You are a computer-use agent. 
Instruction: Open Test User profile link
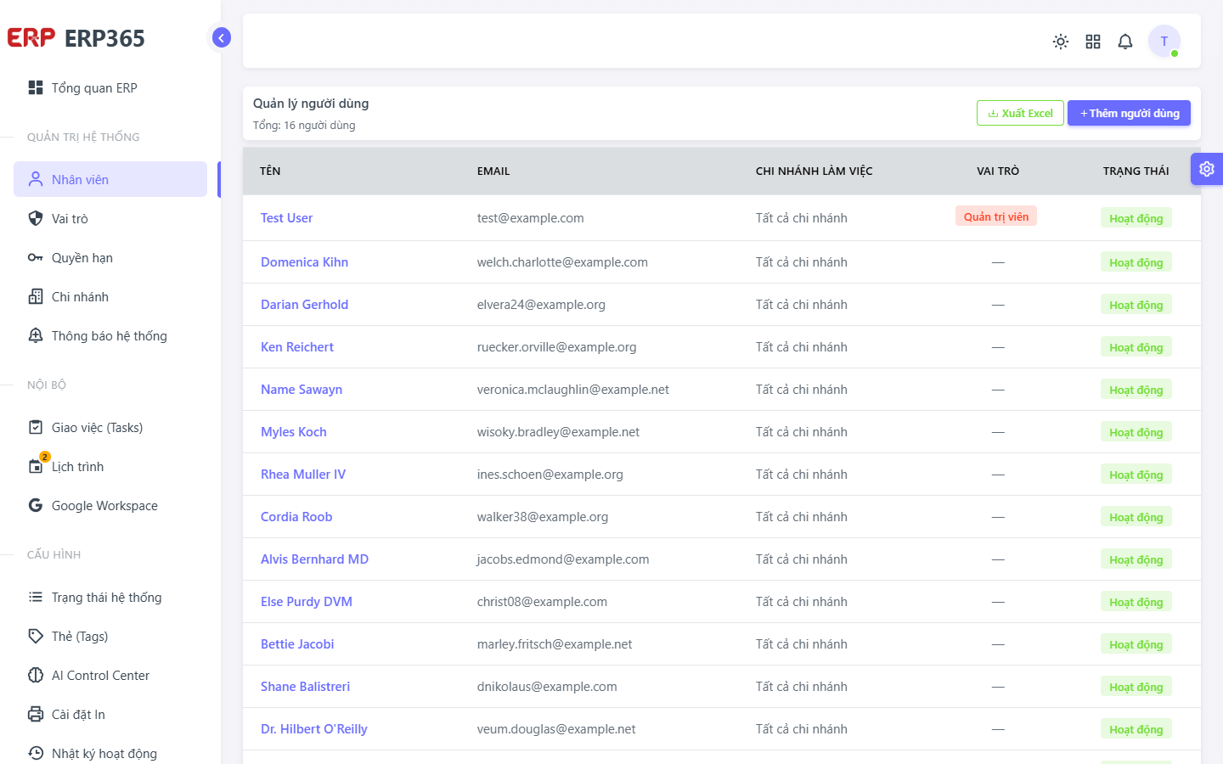(x=286, y=218)
